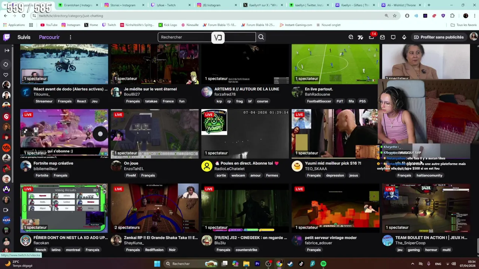Viewport: 479px width, 269px height.
Task: Open File Explorer from the taskbar
Action: coord(246,264)
